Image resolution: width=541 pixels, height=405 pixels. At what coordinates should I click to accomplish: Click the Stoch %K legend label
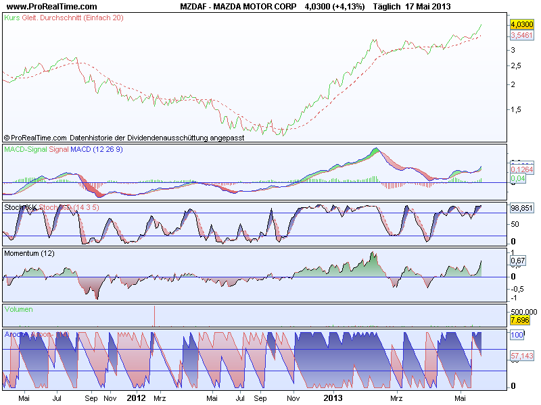click(x=20, y=207)
